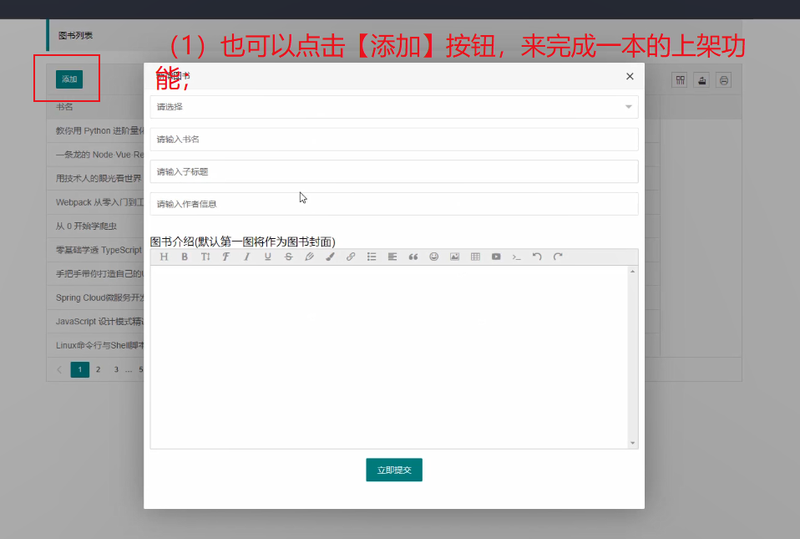
Task: Undo the last editor action
Action: 537,257
